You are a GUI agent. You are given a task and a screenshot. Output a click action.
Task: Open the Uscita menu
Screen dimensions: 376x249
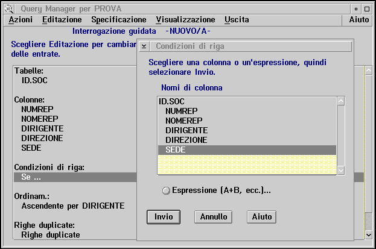237,20
